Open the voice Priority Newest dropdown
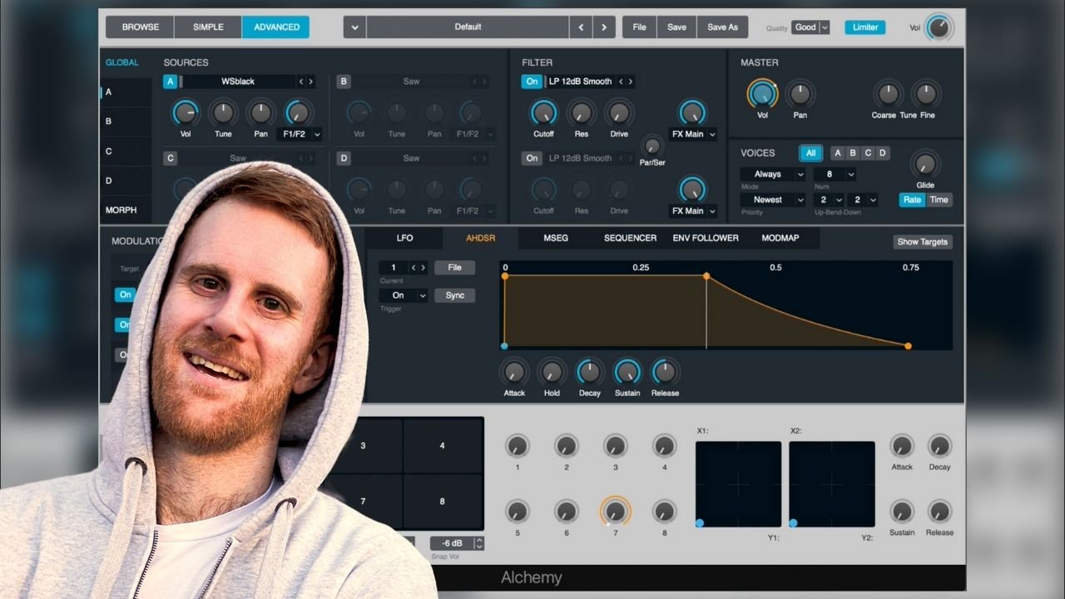Viewport: 1065px width, 599px height. click(x=774, y=200)
